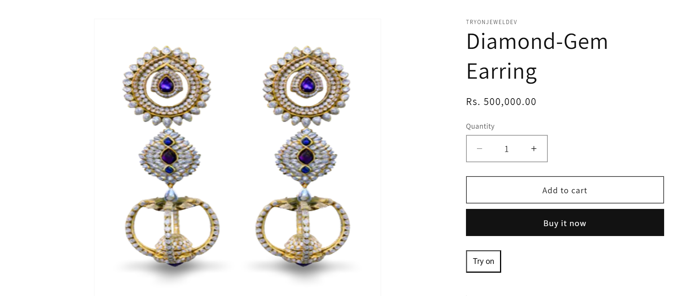Focus the quantity field showing 1
Viewport: 689px width, 296px height.
507,149
